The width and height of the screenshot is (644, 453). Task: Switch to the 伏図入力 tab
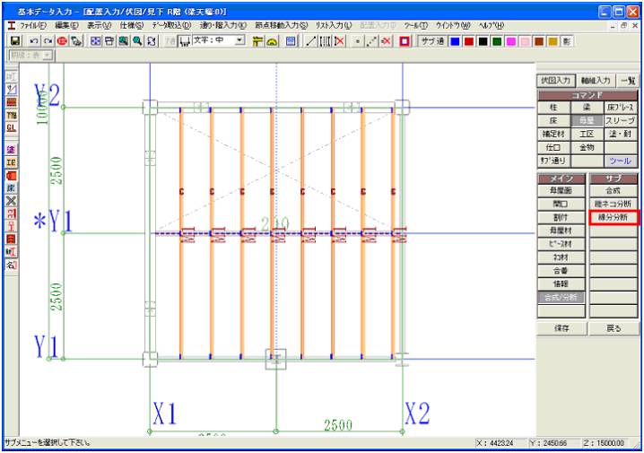coord(556,81)
